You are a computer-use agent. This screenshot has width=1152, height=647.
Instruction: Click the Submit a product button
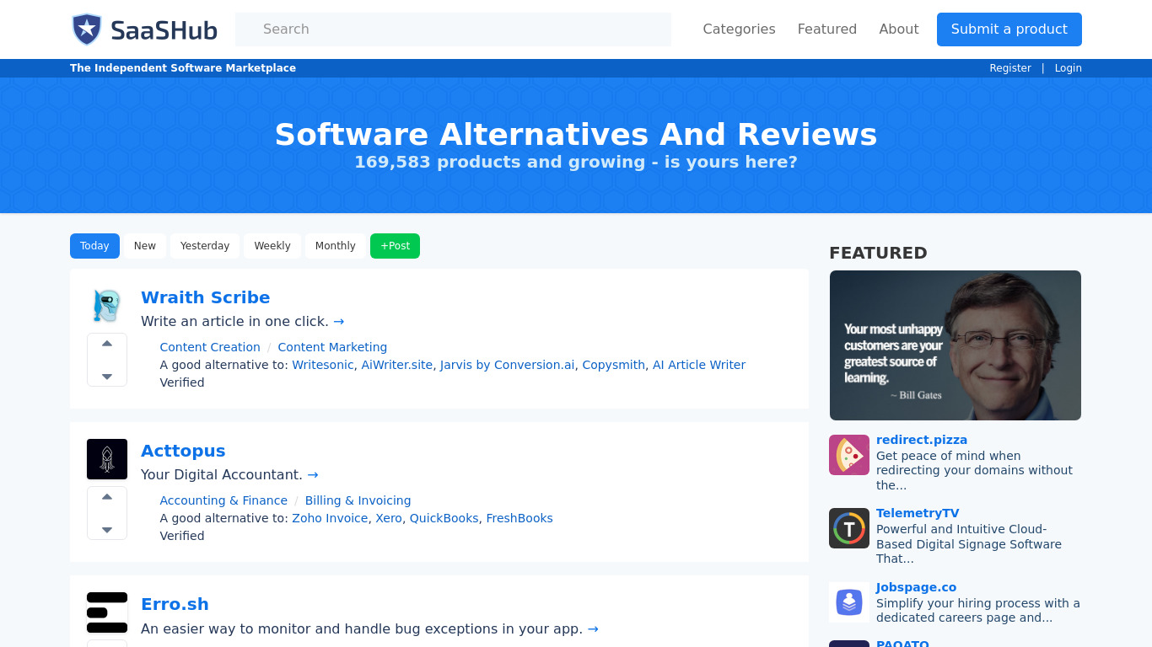tap(1009, 29)
